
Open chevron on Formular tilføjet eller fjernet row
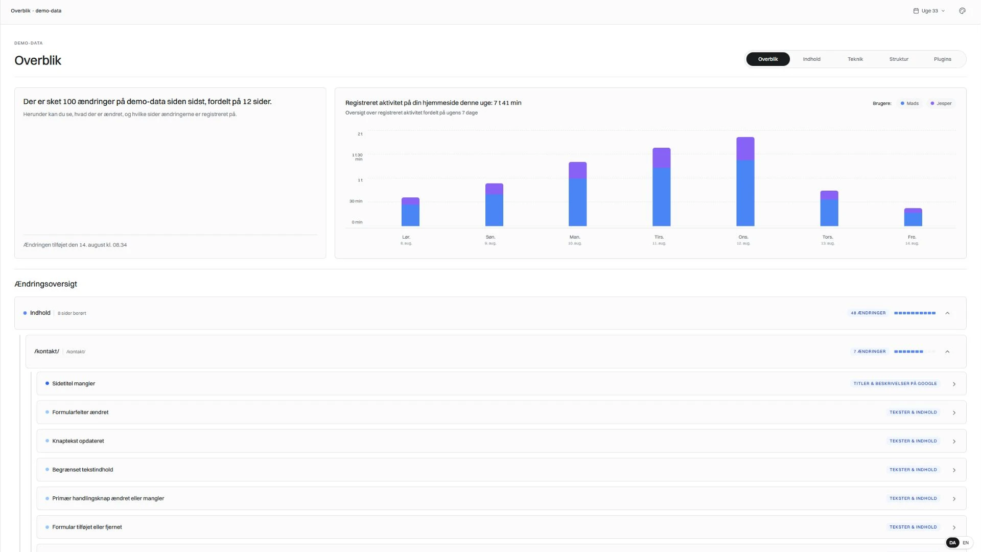954,527
